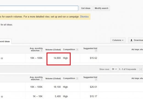Sort by Competition in lower table header
The image size is (143, 99).
[x=69, y=78]
